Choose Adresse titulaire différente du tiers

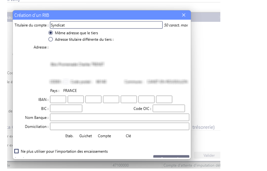coord(51,39)
